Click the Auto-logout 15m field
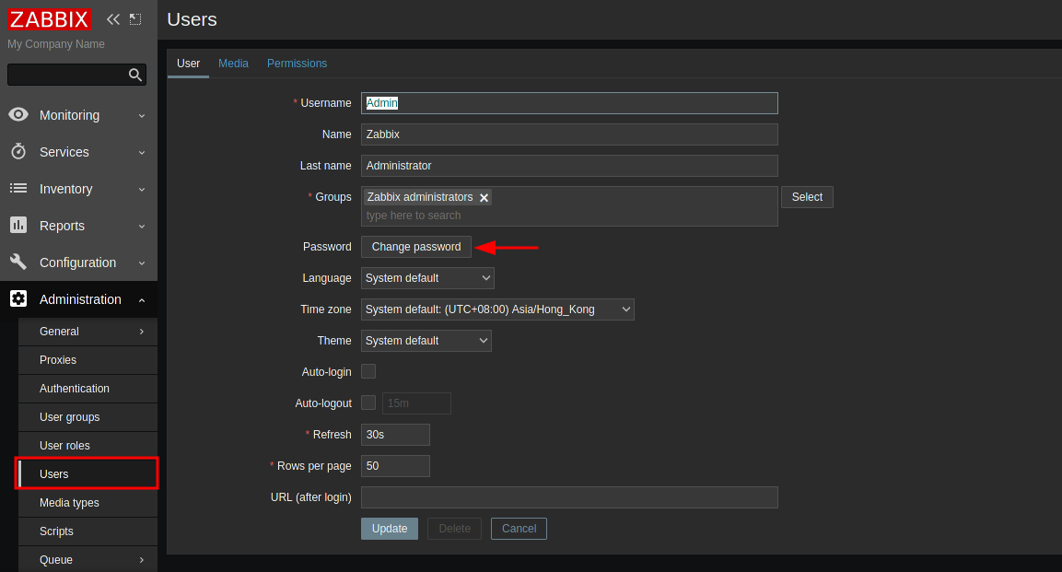 (416, 403)
